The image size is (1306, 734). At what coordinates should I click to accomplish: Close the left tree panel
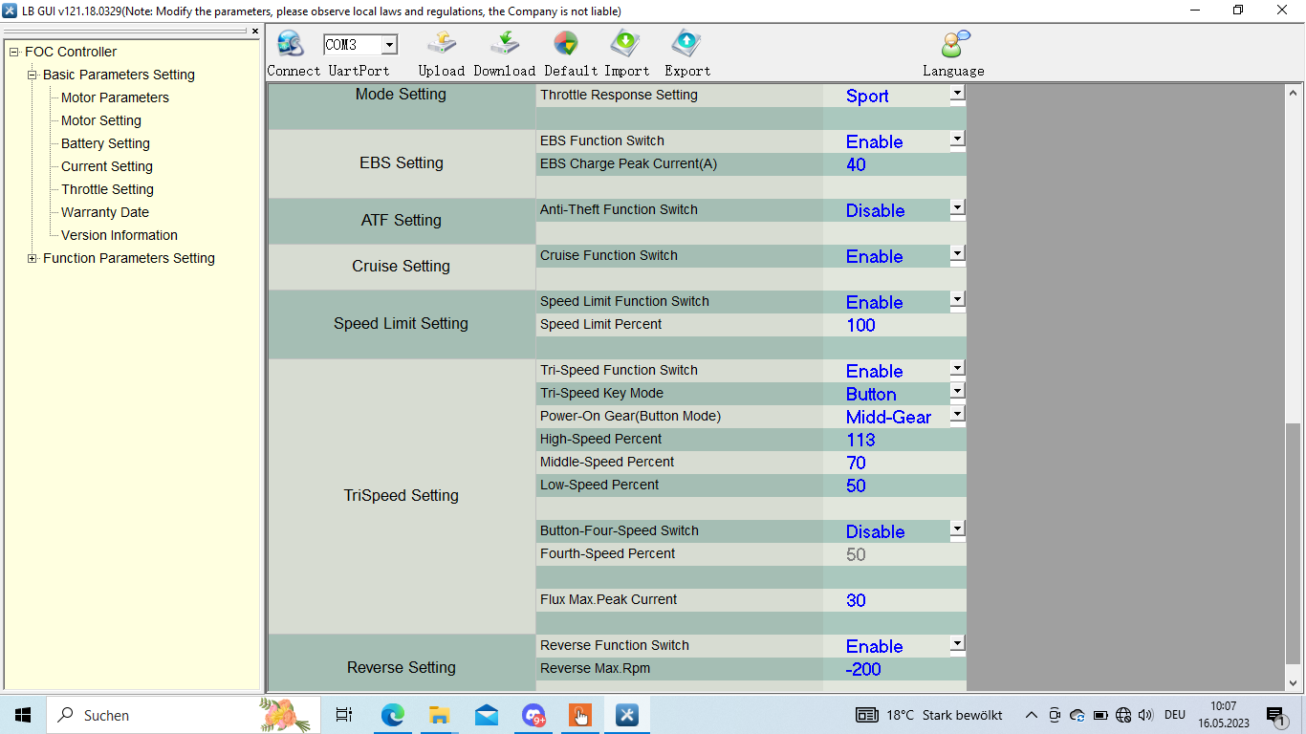pos(255,32)
